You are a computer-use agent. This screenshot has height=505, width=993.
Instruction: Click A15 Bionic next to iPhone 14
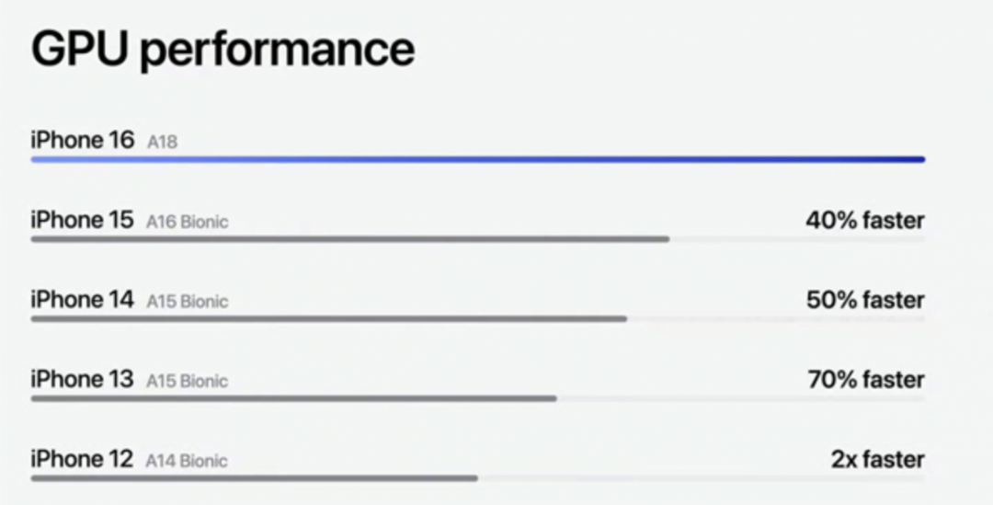pos(187,302)
